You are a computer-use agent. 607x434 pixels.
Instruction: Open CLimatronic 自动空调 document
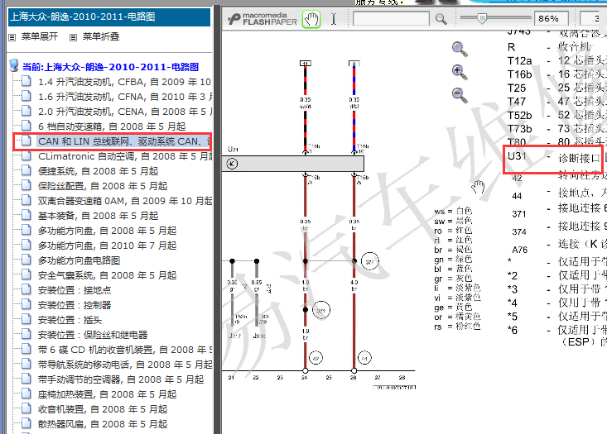(x=125, y=156)
